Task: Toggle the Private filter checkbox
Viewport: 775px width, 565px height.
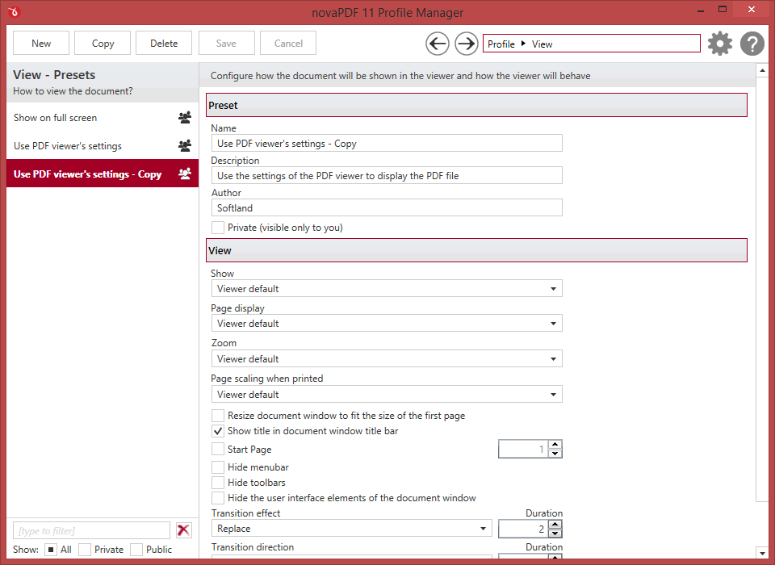Action: click(x=85, y=550)
